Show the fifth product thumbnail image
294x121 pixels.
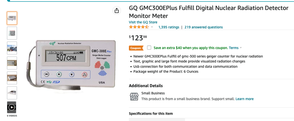click(x=12, y=78)
